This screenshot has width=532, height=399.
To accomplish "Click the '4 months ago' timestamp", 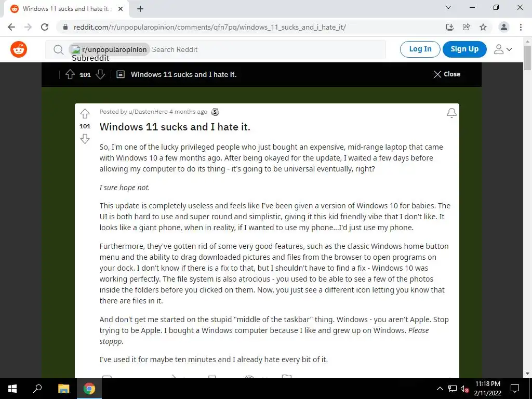I will 188,112.
